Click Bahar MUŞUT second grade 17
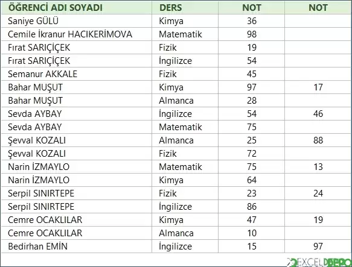Viewport: 352px width, 267px height. click(x=318, y=87)
